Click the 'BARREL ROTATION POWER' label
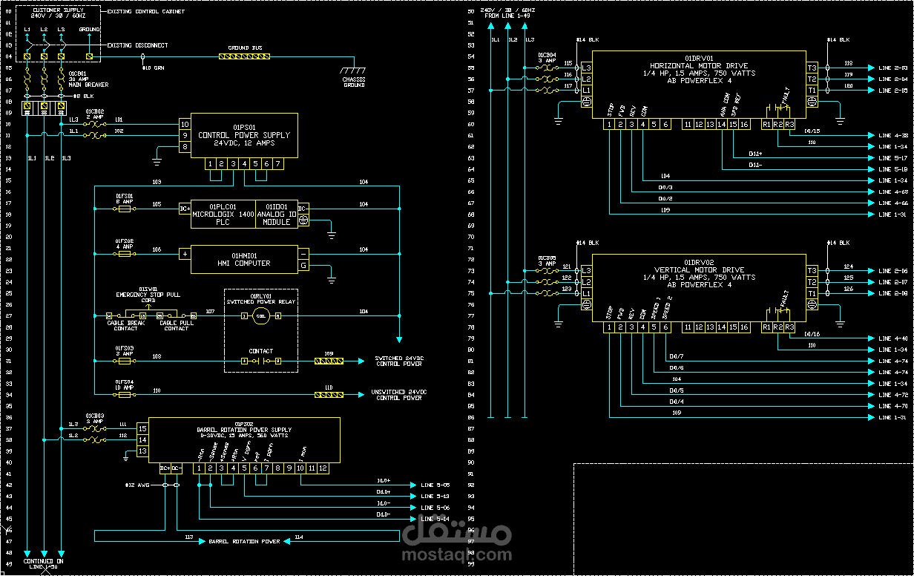 (244, 541)
